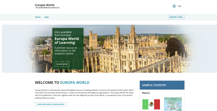This screenshot has height=111, width=217.
Task: Click the Mexico flag image
Action: pyautogui.click(x=151, y=104)
